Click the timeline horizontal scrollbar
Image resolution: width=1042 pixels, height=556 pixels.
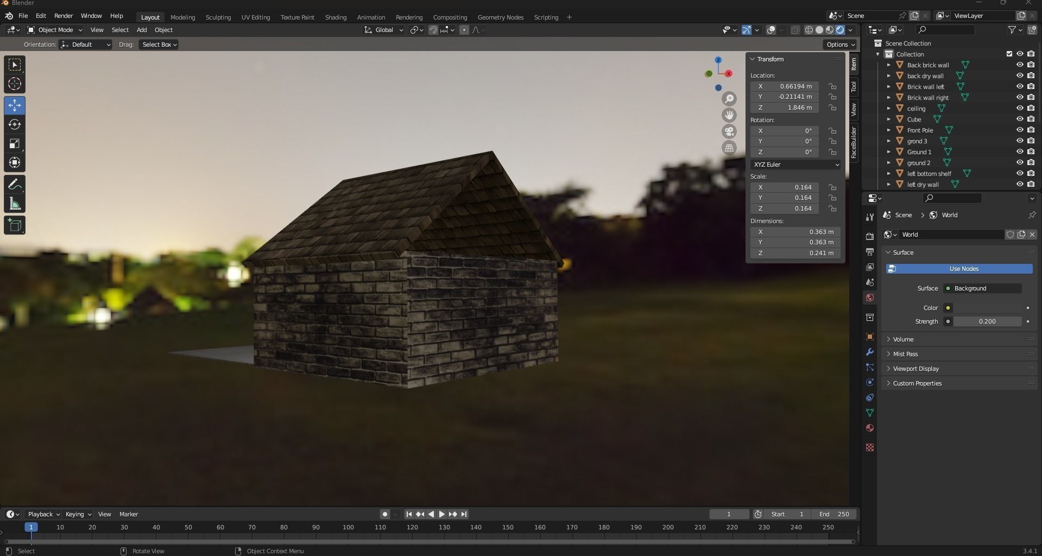click(429, 542)
